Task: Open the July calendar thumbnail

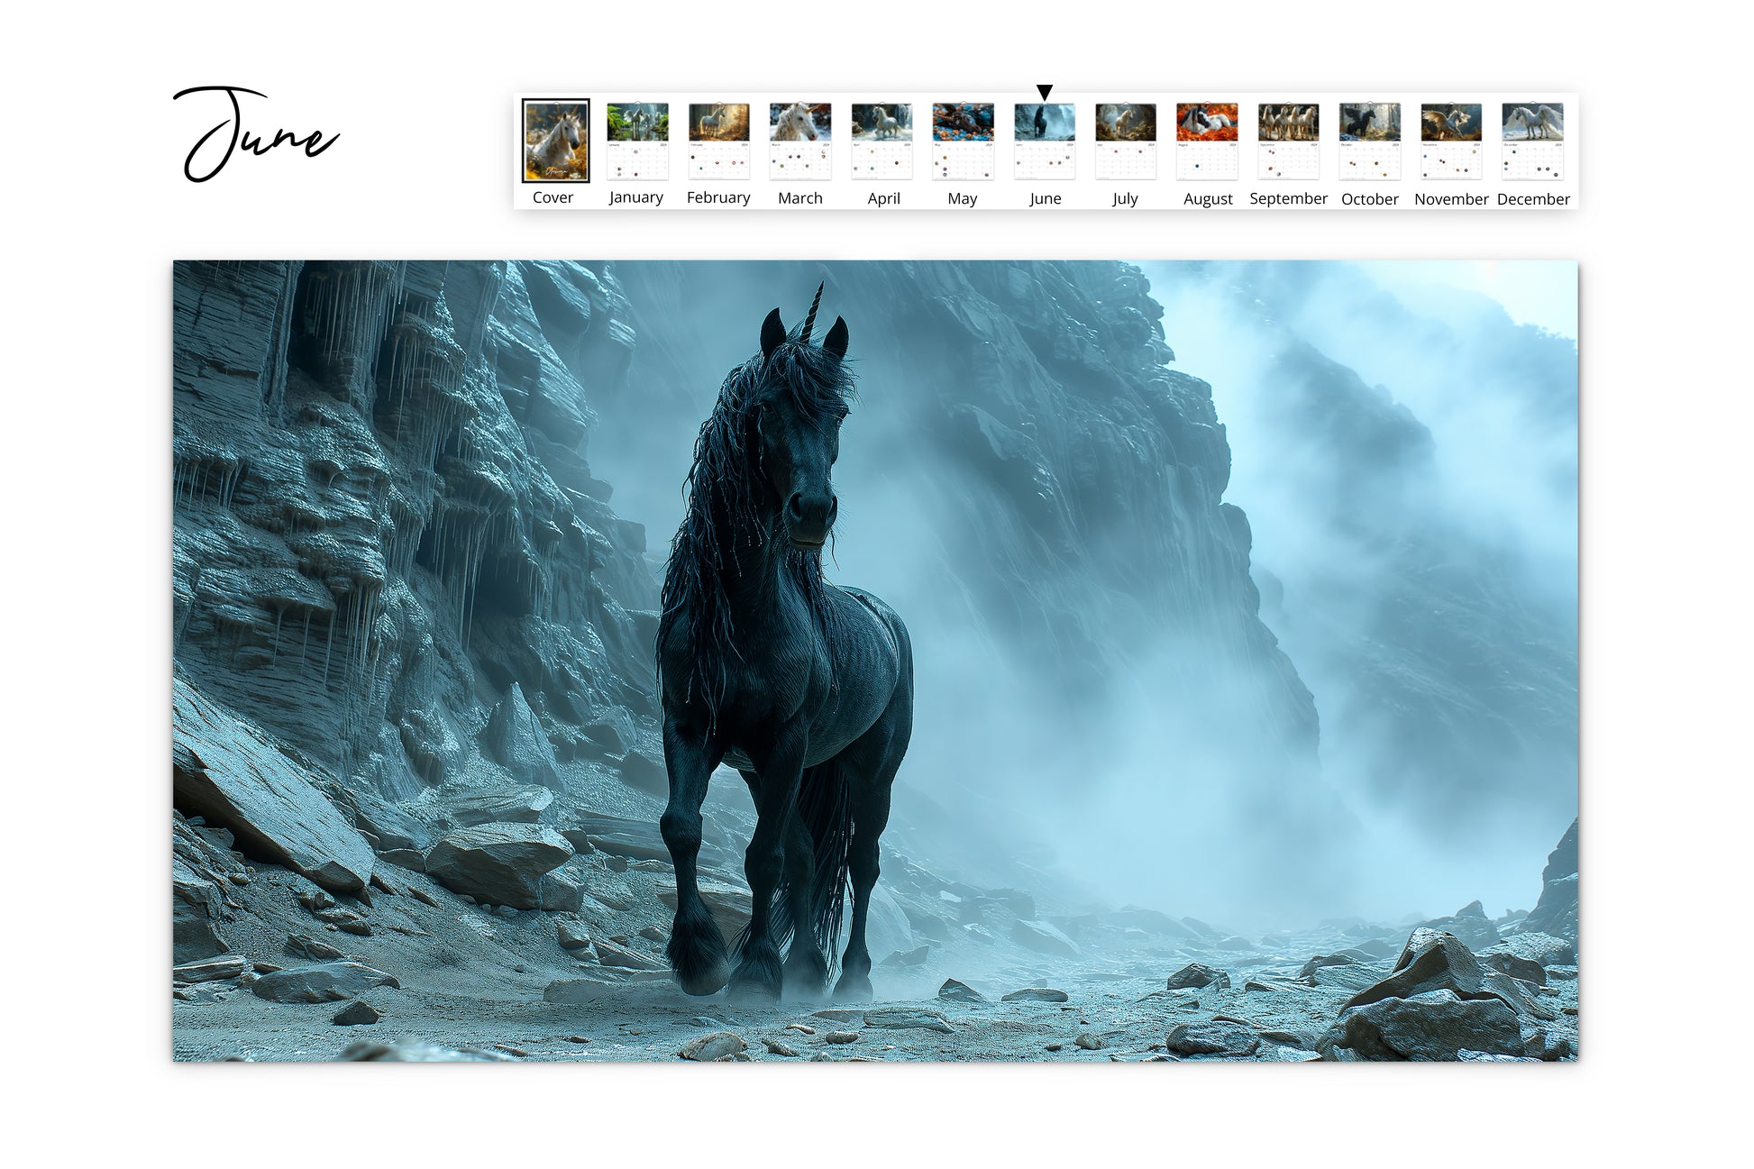Action: pos(1126,142)
